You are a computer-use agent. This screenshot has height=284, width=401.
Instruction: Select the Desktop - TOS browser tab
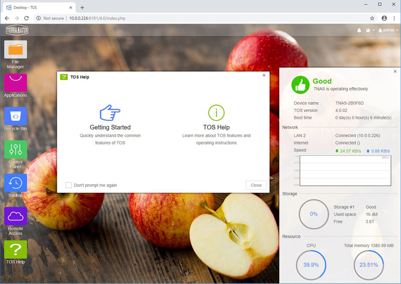pyautogui.click(x=39, y=8)
